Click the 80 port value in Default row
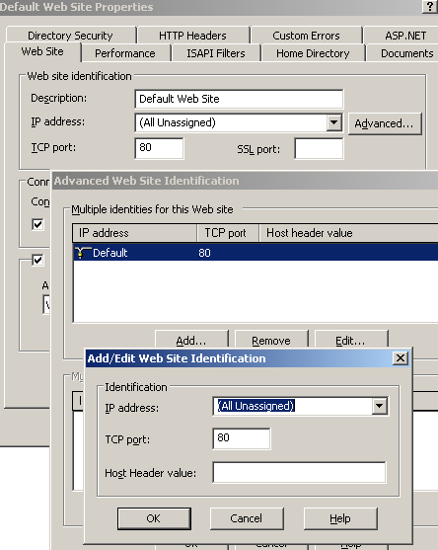 tap(204, 253)
